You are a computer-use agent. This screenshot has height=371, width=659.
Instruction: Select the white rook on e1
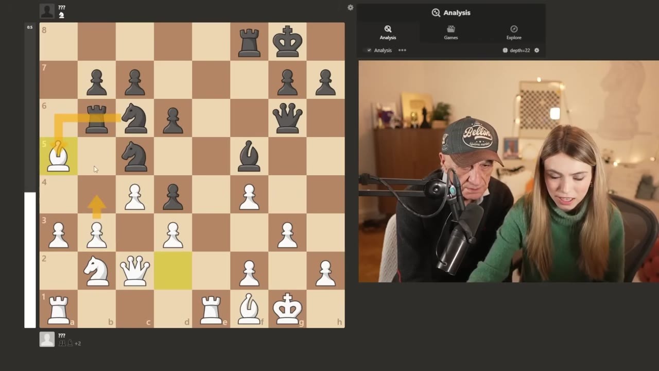[211, 309]
